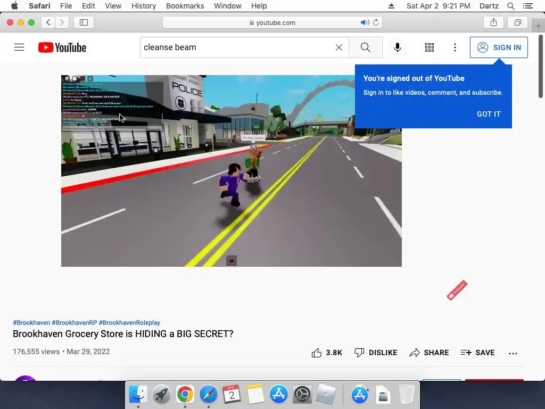Open the Safari compass icon in Dock
545x409 pixels.
click(x=209, y=395)
